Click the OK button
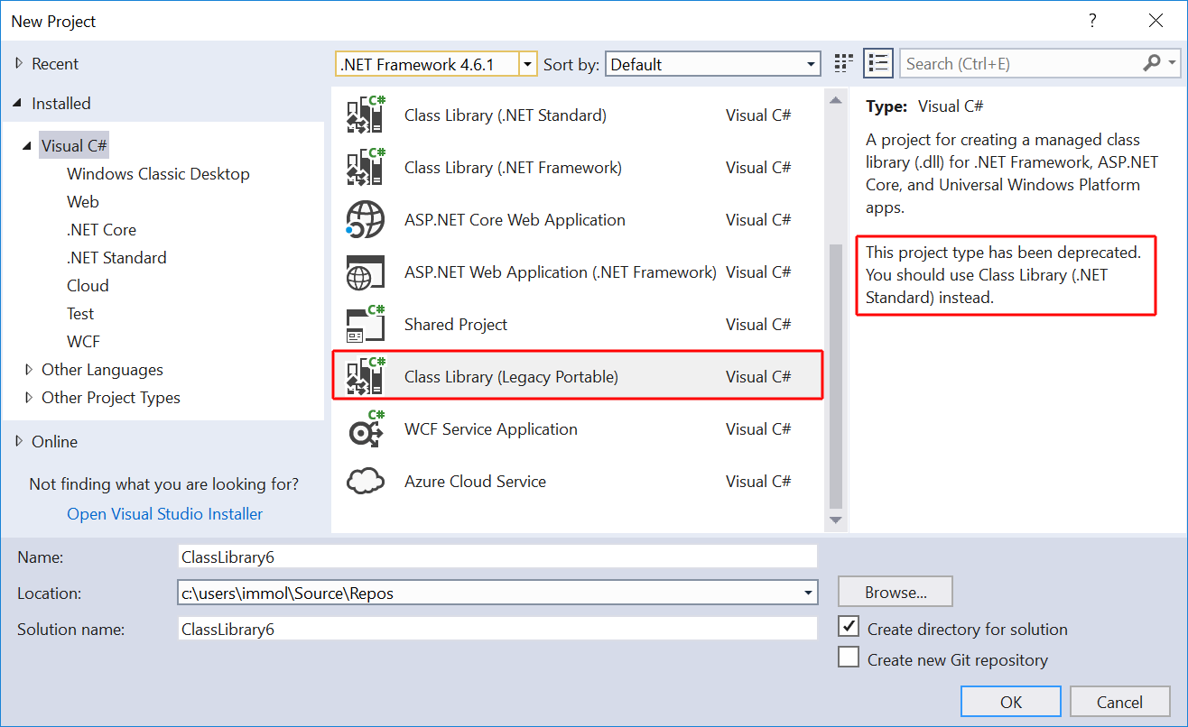1188x727 pixels. click(x=1011, y=702)
